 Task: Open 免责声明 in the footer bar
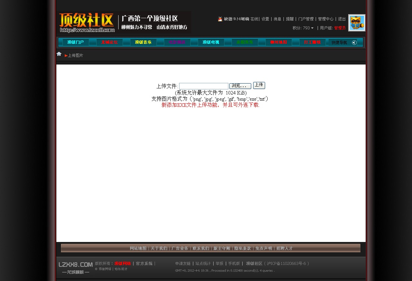[264, 248]
